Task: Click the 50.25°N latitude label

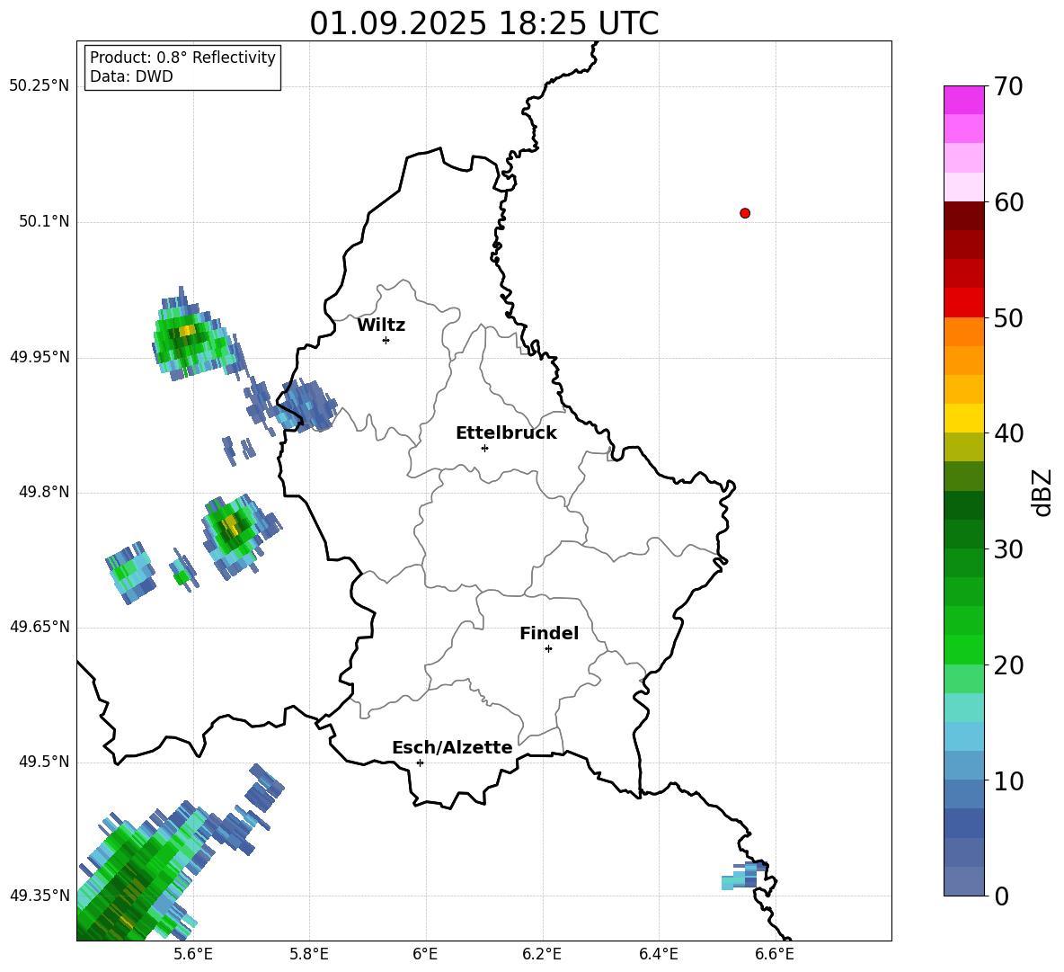Action: pyautogui.click(x=40, y=86)
